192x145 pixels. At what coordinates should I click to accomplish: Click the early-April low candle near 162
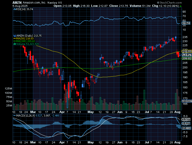pos(67,96)
